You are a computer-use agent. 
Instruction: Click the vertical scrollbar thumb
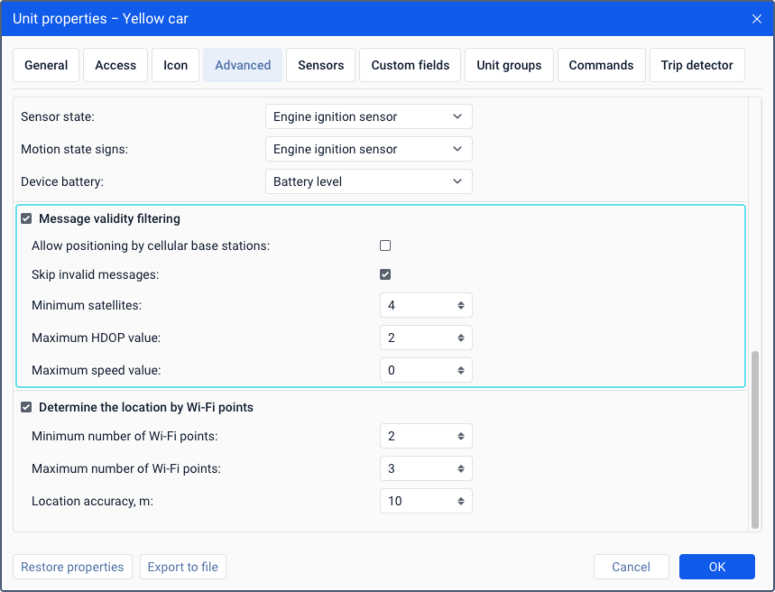(755, 438)
